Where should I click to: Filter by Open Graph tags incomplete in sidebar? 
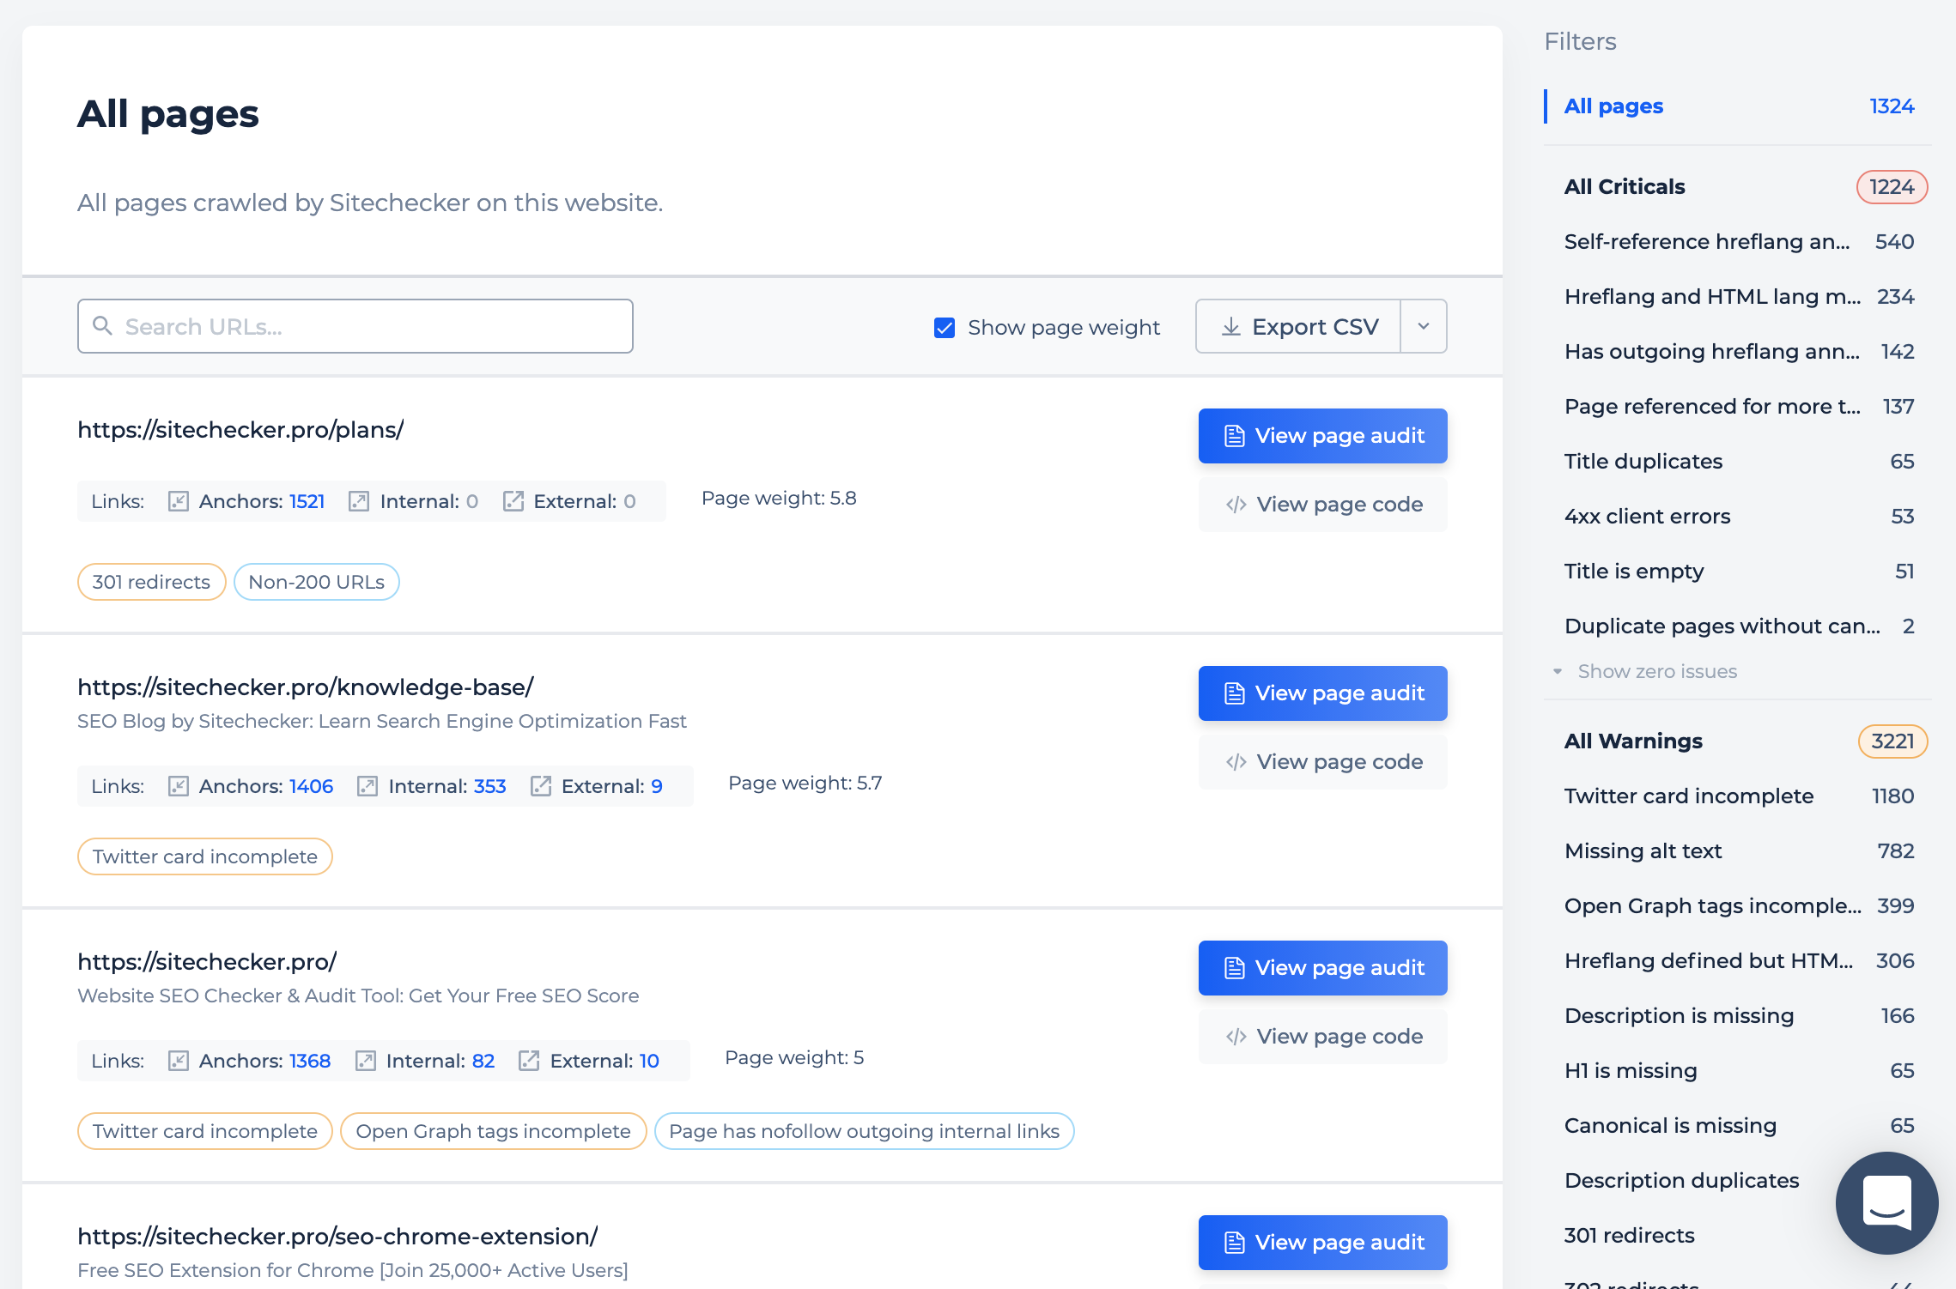1738,906
